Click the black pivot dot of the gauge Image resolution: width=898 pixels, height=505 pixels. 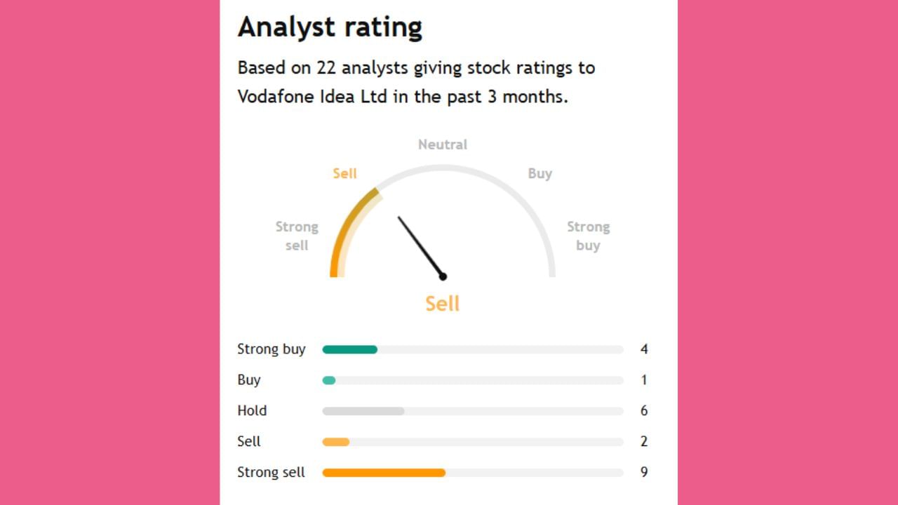click(x=443, y=276)
